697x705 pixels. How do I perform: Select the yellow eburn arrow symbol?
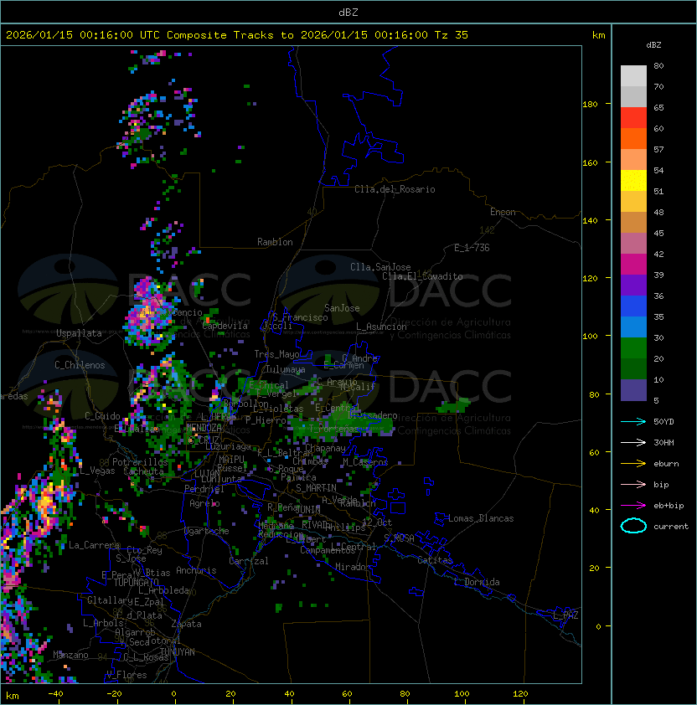click(633, 464)
